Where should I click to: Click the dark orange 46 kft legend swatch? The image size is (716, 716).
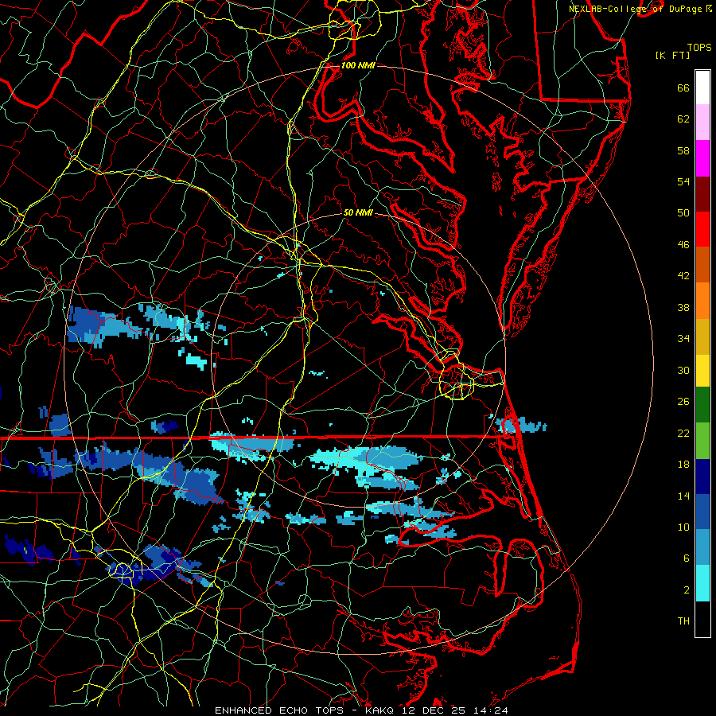tap(702, 265)
